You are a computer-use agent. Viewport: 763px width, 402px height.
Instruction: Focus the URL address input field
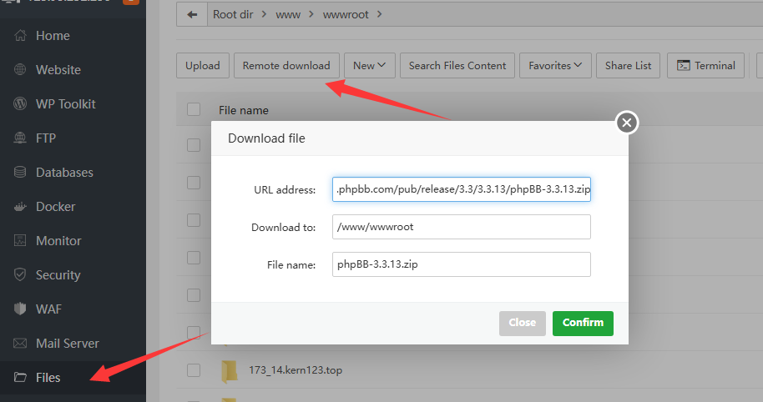[462, 189]
